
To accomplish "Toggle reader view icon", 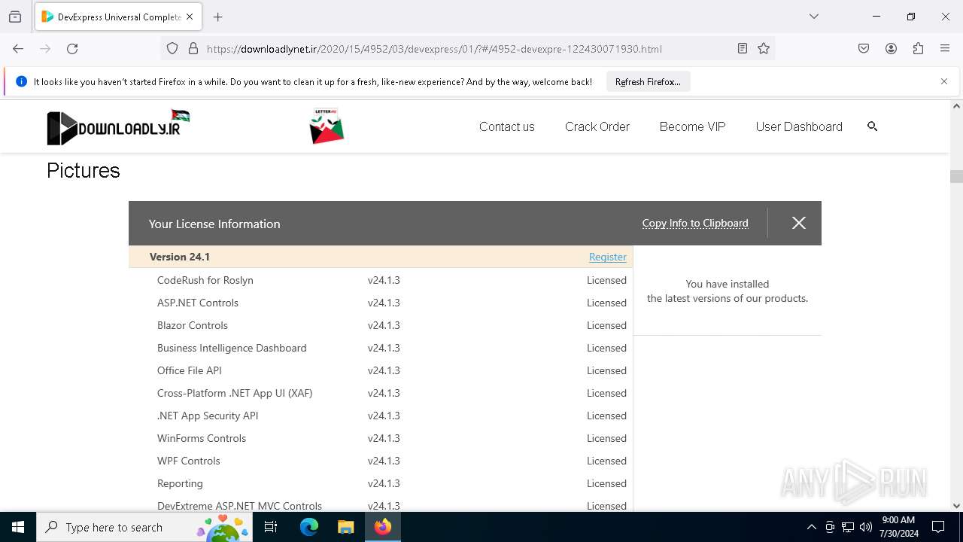I will [x=743, y=49].
